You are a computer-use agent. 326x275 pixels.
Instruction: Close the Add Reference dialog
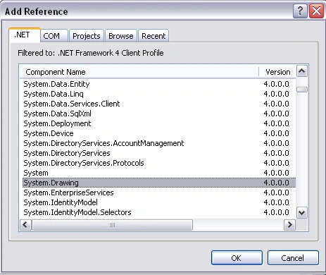pos(316,11)
